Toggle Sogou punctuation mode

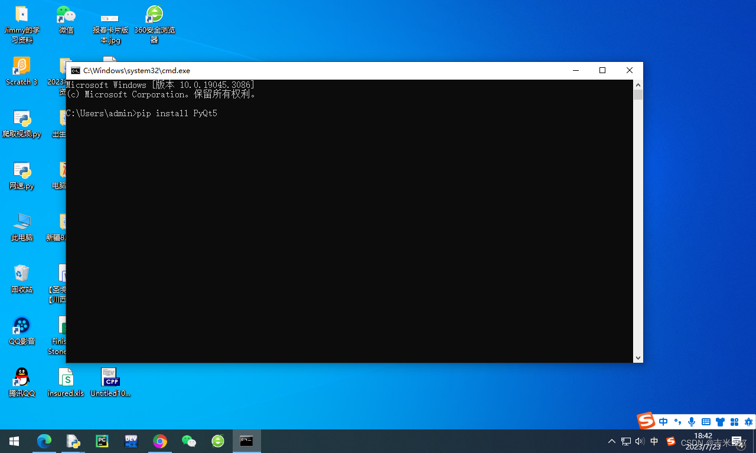[x=677, y=422]
